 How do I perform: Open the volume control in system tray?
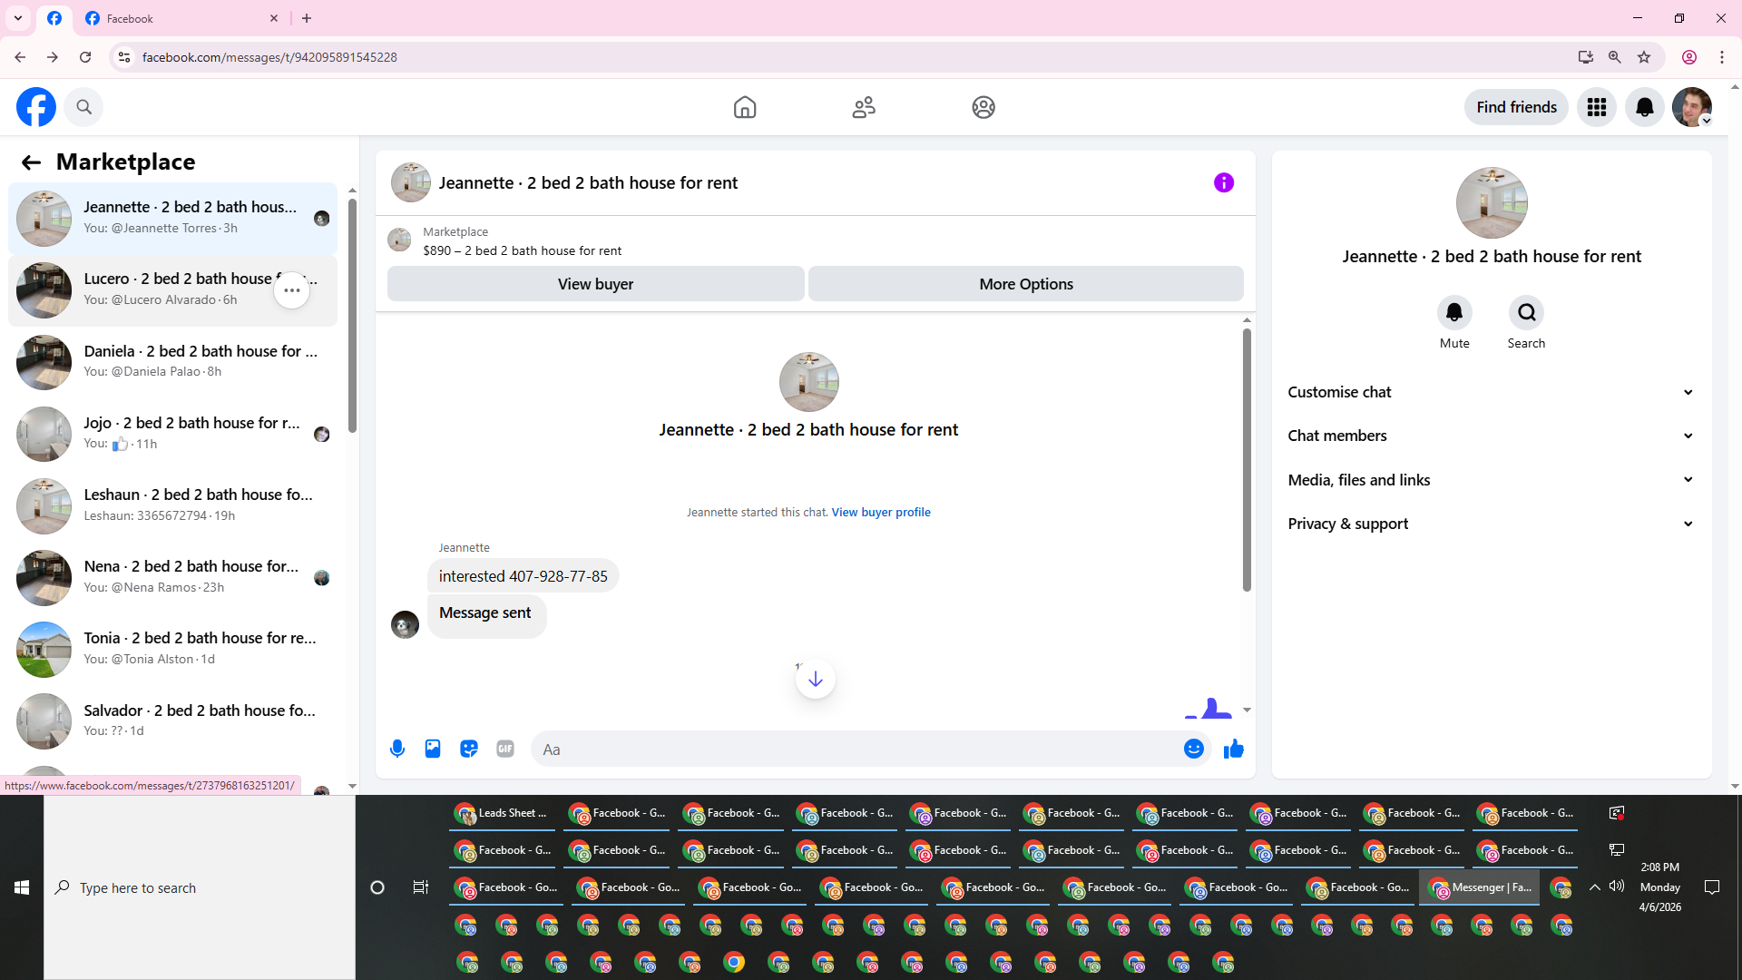[1617, 887]
